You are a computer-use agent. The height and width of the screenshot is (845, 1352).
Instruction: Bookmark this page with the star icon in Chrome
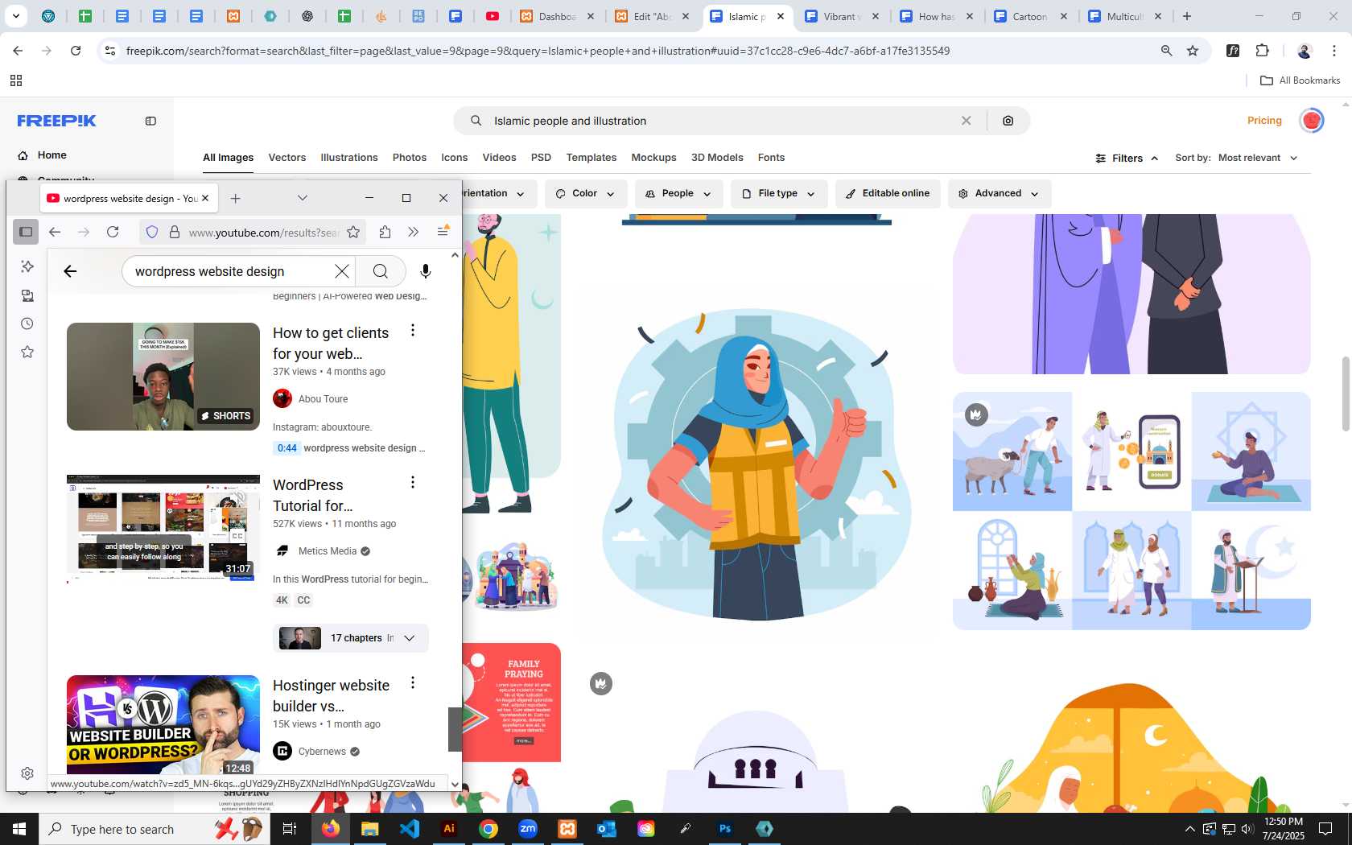tap(1193, 51)
